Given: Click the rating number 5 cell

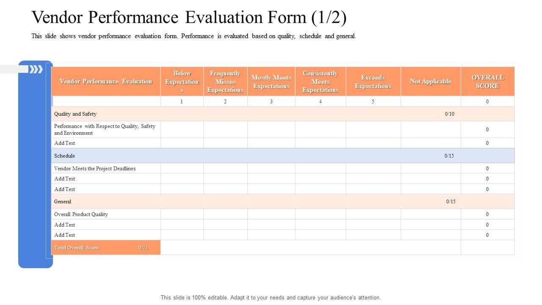Looking at the screenshot, I should pyautogui.click(x=373, y=101).
